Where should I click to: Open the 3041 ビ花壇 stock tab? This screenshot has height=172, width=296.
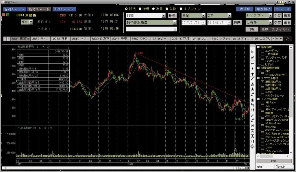181,39
